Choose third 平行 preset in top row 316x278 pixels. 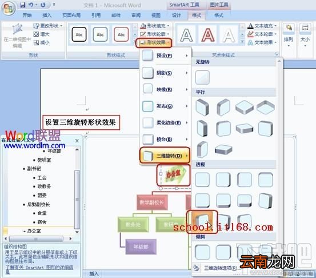tap(245, 107)
